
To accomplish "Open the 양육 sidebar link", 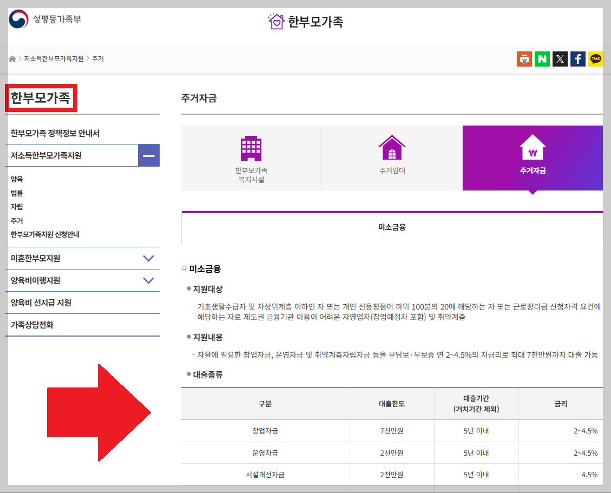I will 16,180.
